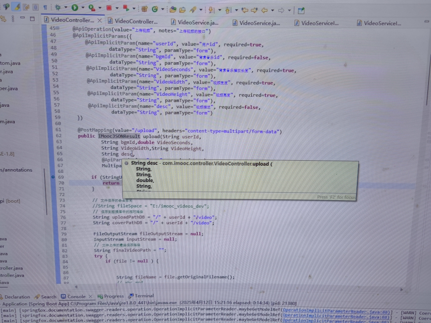
Task: Go to the next edit location
Action: (x=254, y=11)
